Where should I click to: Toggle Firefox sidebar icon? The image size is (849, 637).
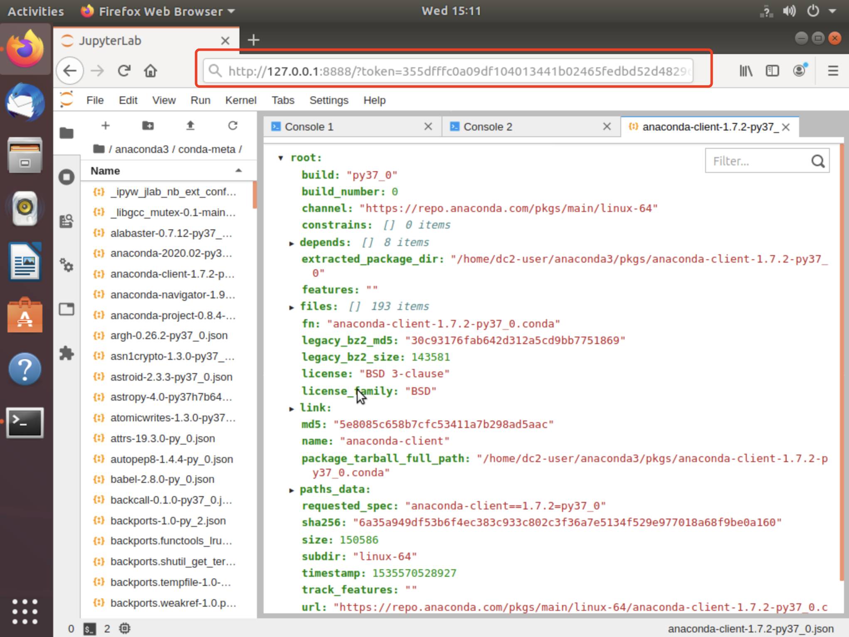click(772, 71)
